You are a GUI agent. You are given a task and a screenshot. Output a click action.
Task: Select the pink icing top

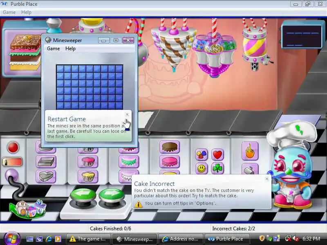coord(170,161)
